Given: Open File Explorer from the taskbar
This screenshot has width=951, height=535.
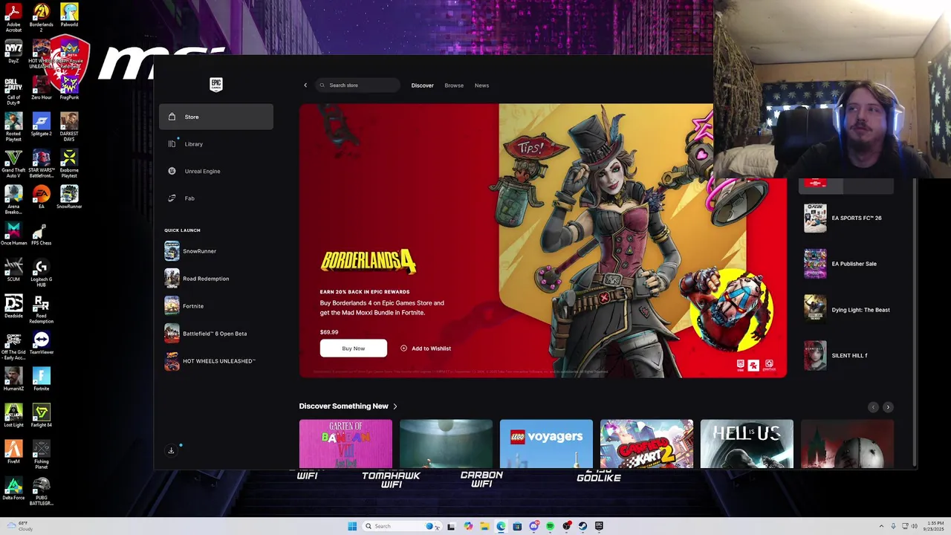Looking at the screenshot, I should 484,526.
